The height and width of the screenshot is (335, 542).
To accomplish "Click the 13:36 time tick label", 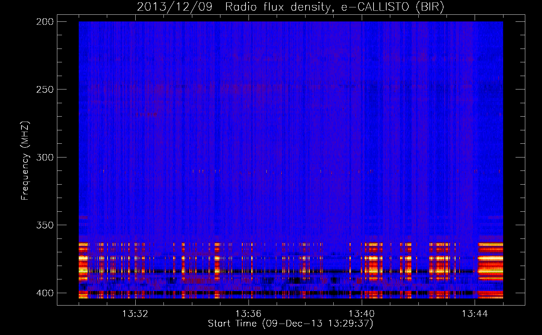I will [249, 314].
